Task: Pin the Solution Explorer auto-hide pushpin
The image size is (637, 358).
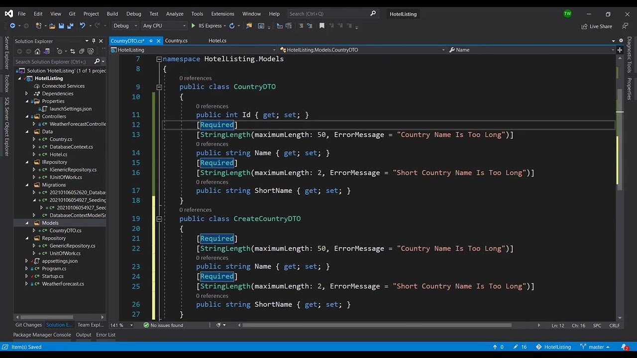Action: click(x=94, y=41)
